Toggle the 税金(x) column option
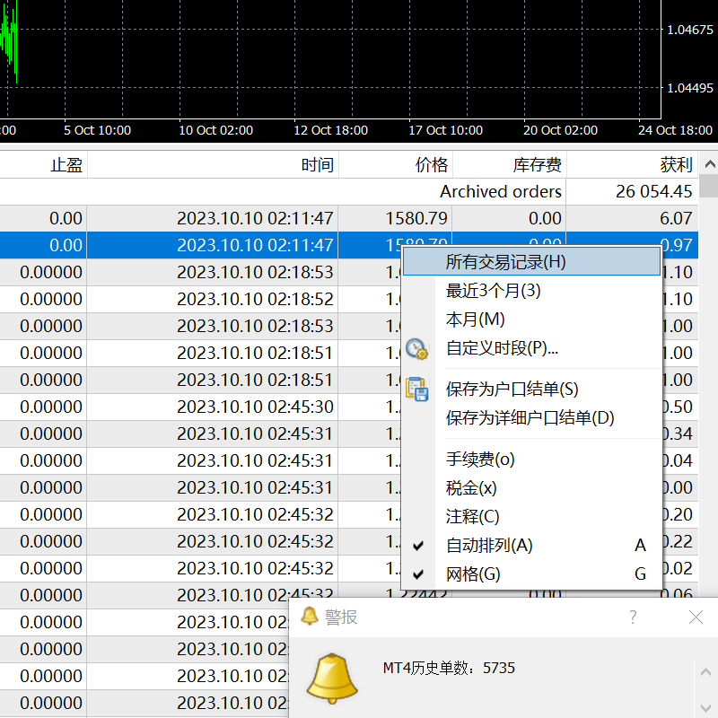This screenshot has width=718, height=718. 471,488
